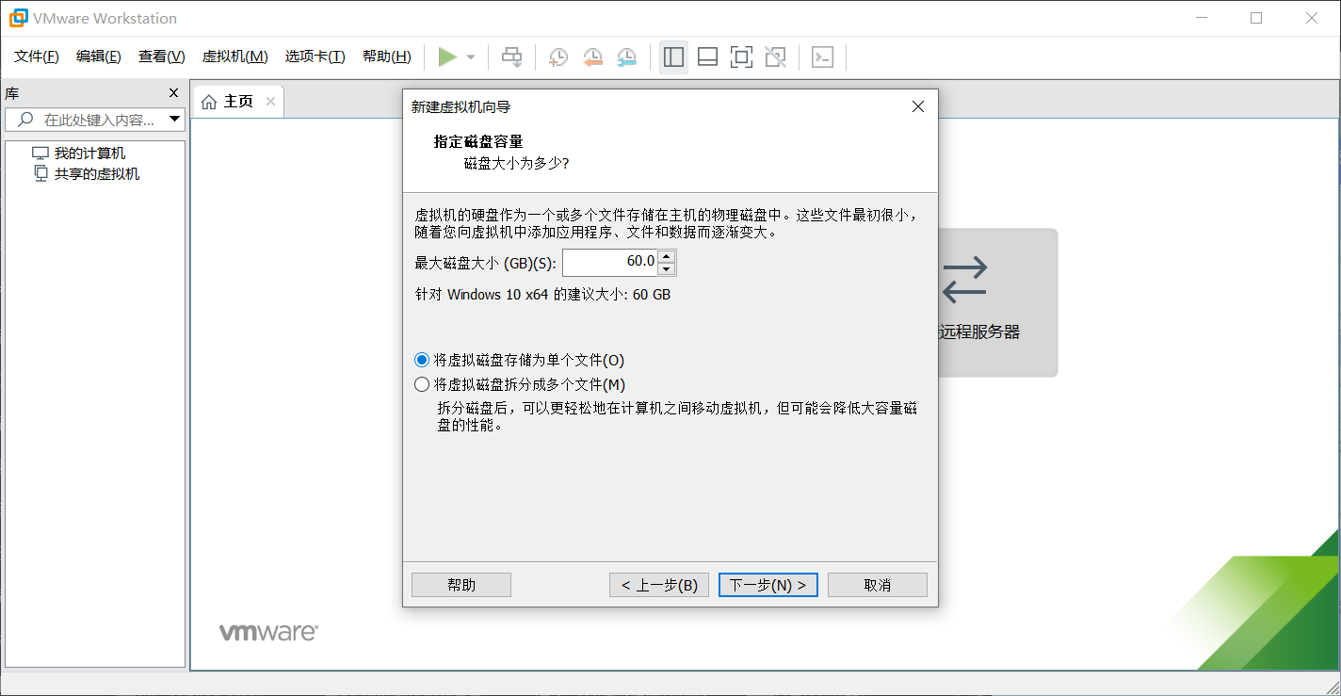
Task: Click the green power-on play button
Action: point(447,57)
